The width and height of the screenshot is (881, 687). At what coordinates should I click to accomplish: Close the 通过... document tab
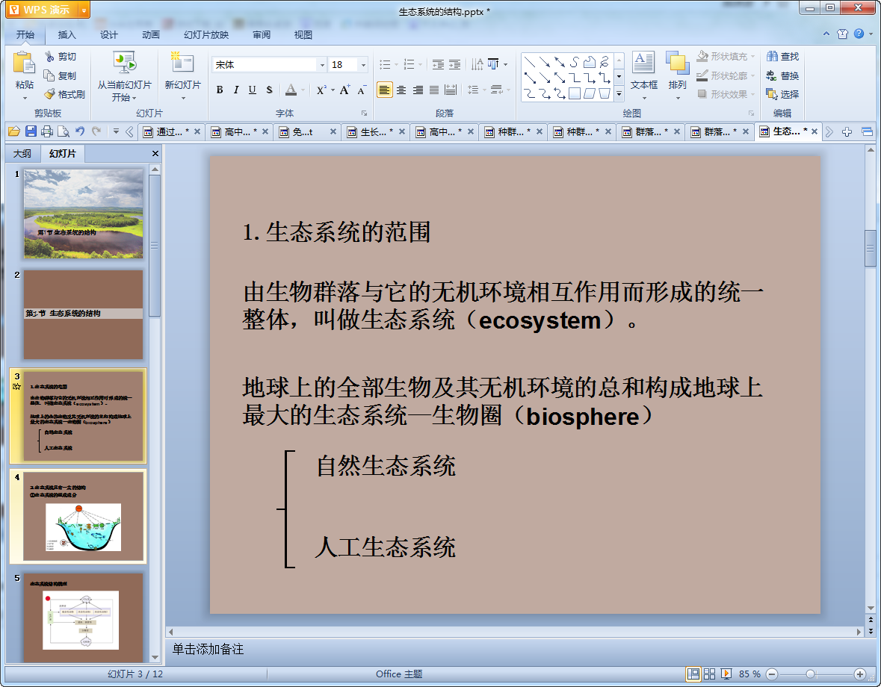[x=197, y=132]
